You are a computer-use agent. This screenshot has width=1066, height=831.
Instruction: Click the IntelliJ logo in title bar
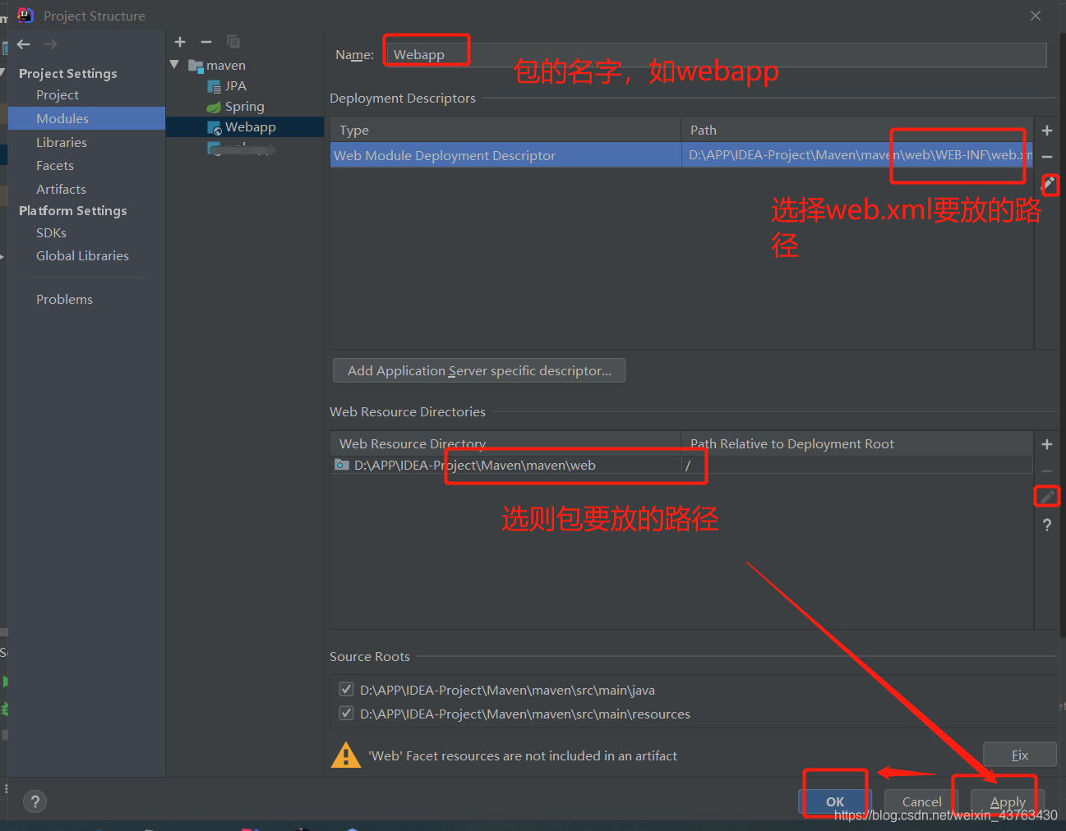click(25, 15)
